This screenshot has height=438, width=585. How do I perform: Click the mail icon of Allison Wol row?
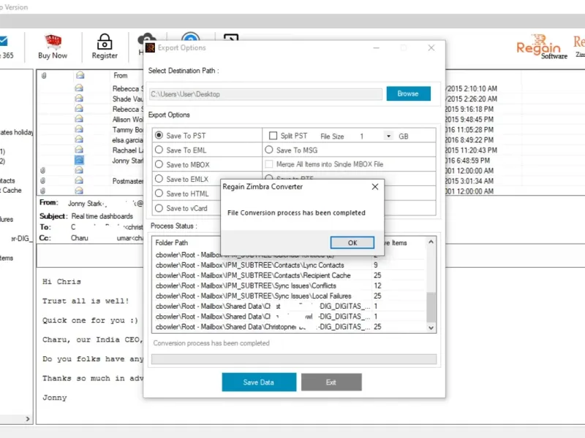click(79, 119)
